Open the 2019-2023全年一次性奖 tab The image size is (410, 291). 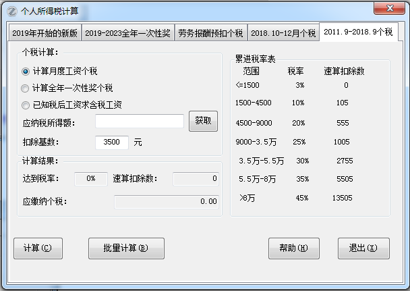click(x=127, y=33)
